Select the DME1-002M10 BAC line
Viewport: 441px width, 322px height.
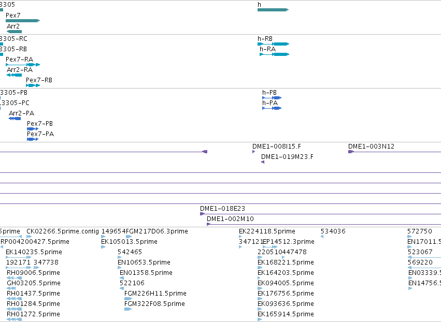[324, 224]
